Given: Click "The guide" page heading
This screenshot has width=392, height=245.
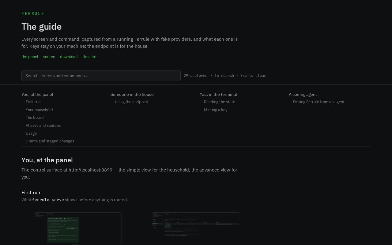Looking at the screenshot, I should [42, 27].
